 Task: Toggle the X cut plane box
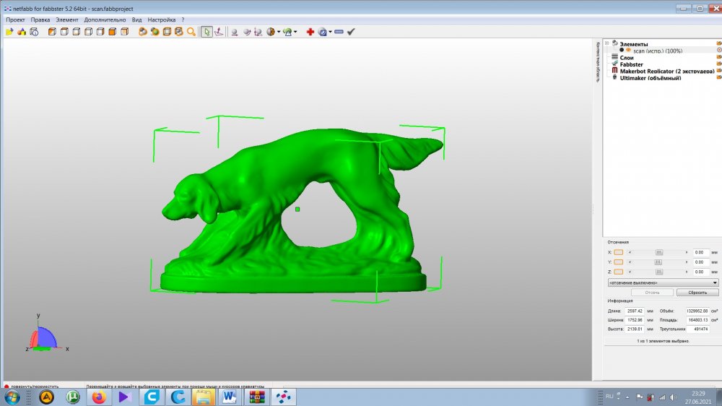[619, 253]
